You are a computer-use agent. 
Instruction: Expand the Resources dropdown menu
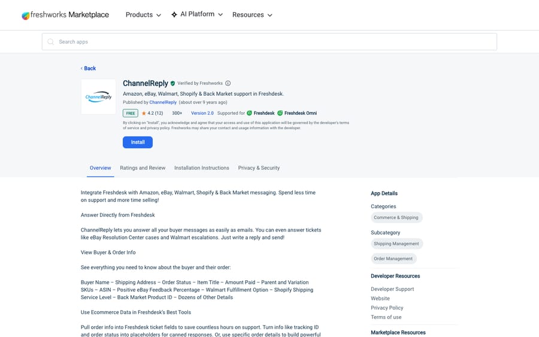[x=252, y=15]
